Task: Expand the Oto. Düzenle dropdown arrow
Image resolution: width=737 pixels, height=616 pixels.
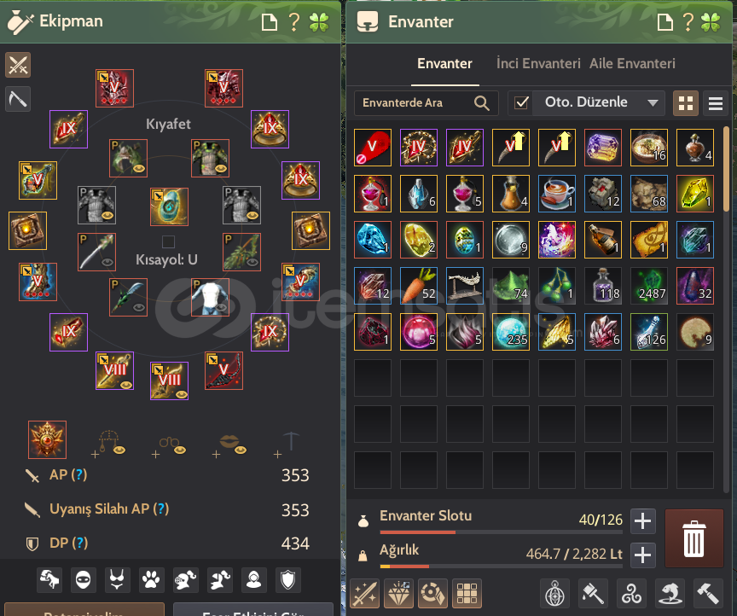Action: [x=653, y=103]
